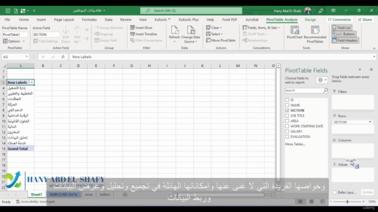Screen dimensions: 378x212
Task: Click the zoom in plus button
Action: tap(364, 201)
